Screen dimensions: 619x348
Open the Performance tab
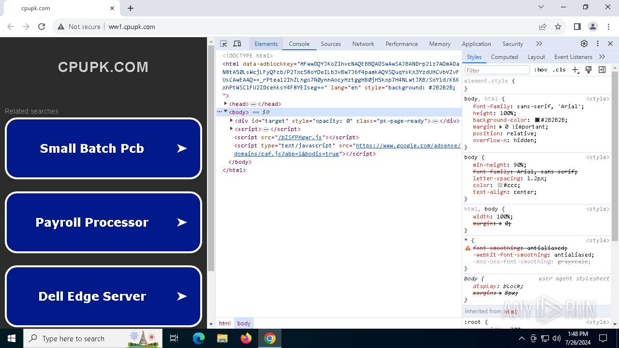coord(401,43)
